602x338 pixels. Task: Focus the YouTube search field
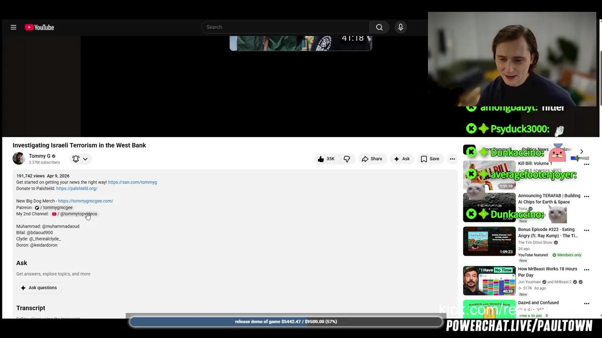pos(285,27)
